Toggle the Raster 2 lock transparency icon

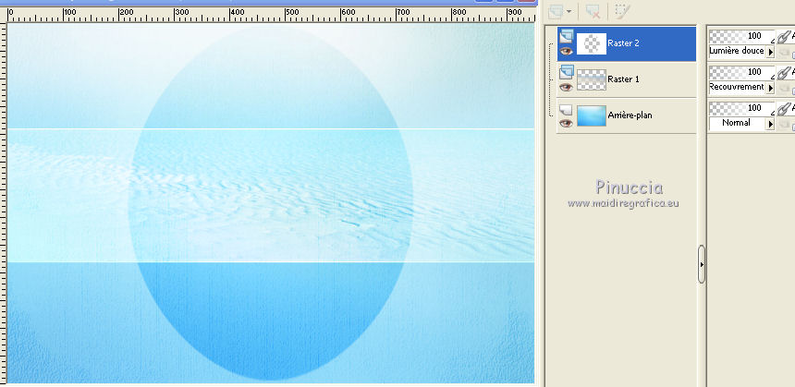coord(785,52)
